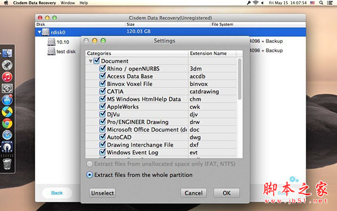Click the key icon in menu bar
The image size is (337, 211).
point(249,3)
